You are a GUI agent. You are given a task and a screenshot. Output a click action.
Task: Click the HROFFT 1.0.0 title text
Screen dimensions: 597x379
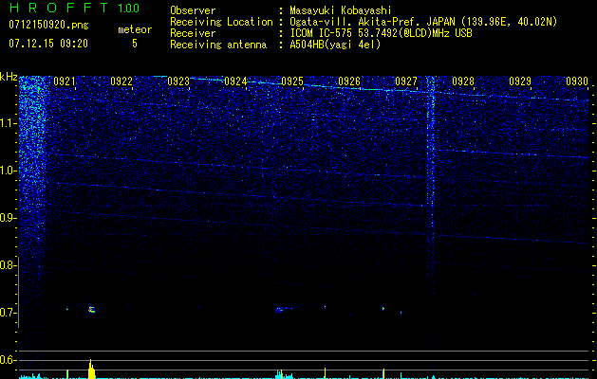tap(74, 8)
